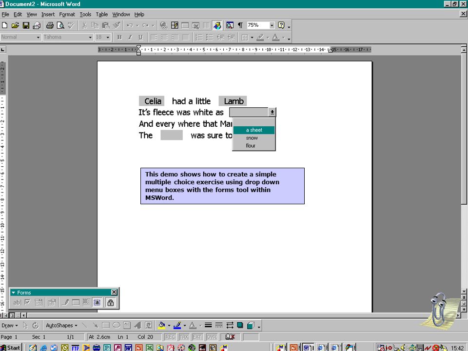Choose 'flour' from the drop-down list
Image resolution: width=468 pixels, height=351 pixels.
point(253,146)
